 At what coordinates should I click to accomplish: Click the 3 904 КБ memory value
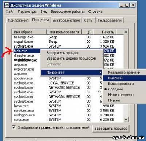click(107, 46)
